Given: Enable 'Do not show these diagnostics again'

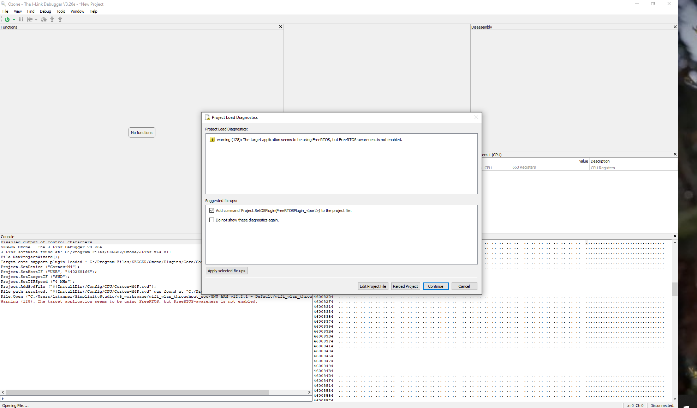Looking at the screenshot, I should (x=212, y=220).
